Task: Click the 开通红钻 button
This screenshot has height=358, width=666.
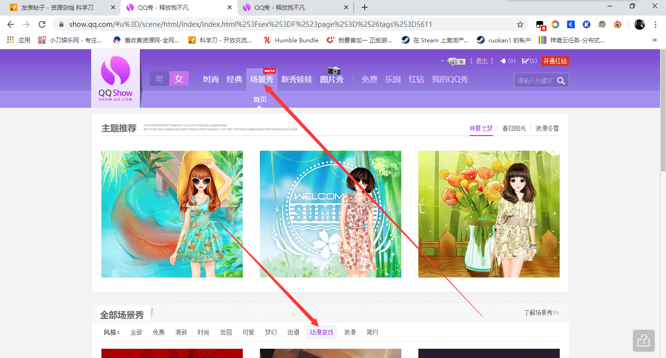Action: coord(555,61)
